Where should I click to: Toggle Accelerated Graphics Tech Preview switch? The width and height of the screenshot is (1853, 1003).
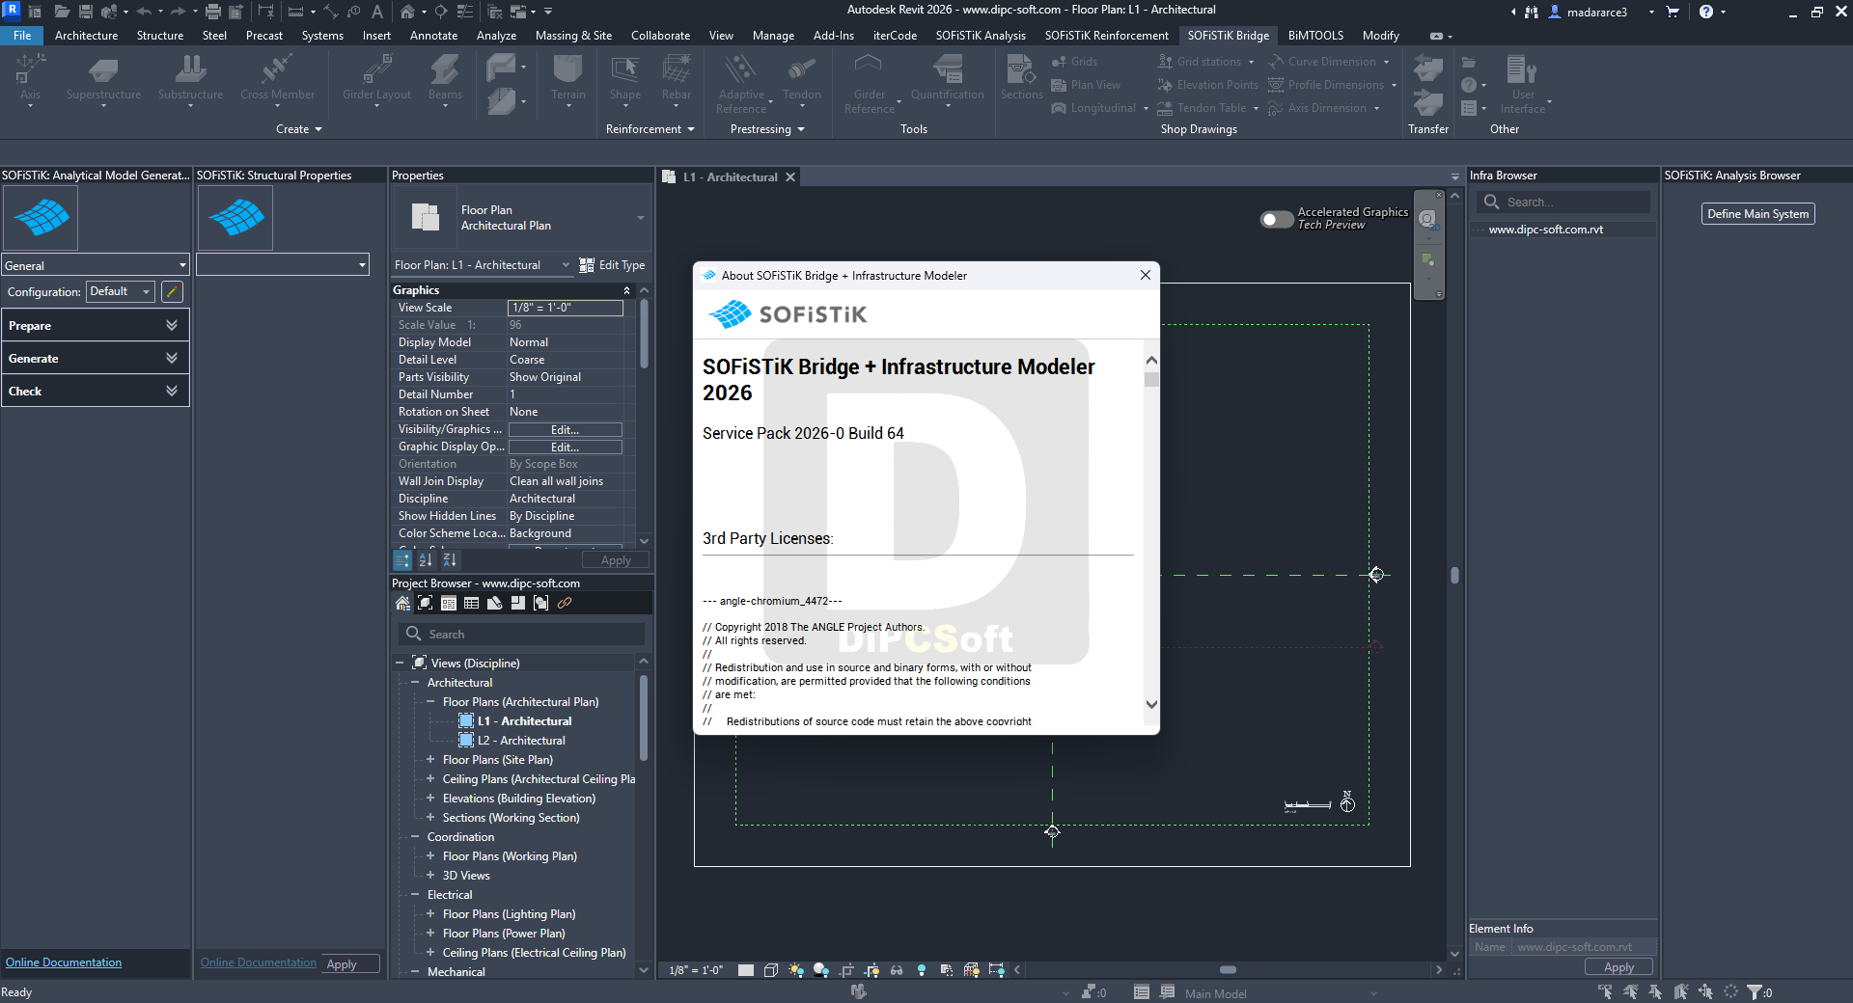pos(1276,219)
